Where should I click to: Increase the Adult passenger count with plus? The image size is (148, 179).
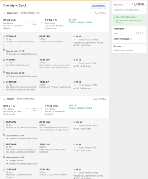click(x=143, y=33)
